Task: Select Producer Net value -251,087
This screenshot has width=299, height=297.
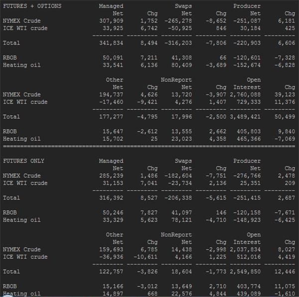Action: tap(247, 21)
